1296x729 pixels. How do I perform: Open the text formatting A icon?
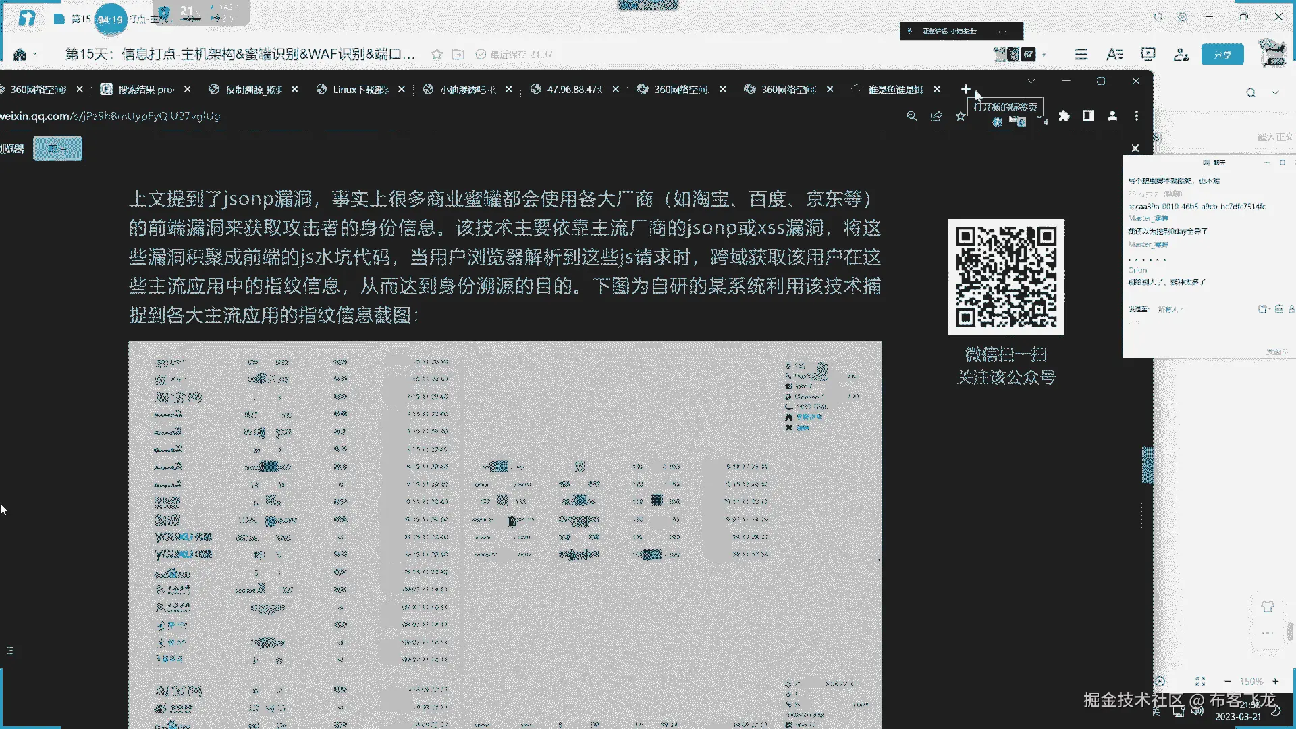pos(1114,55)
